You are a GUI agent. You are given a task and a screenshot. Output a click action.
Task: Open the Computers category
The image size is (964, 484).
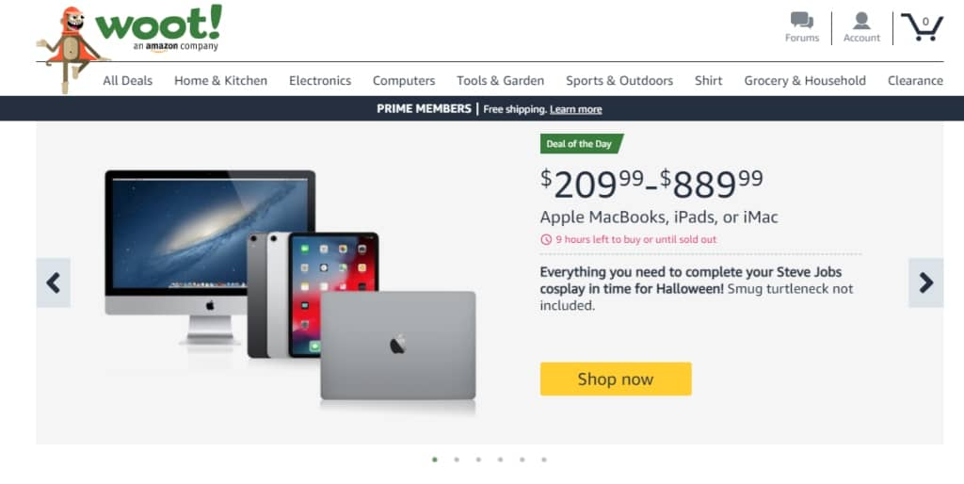(404, 81)
